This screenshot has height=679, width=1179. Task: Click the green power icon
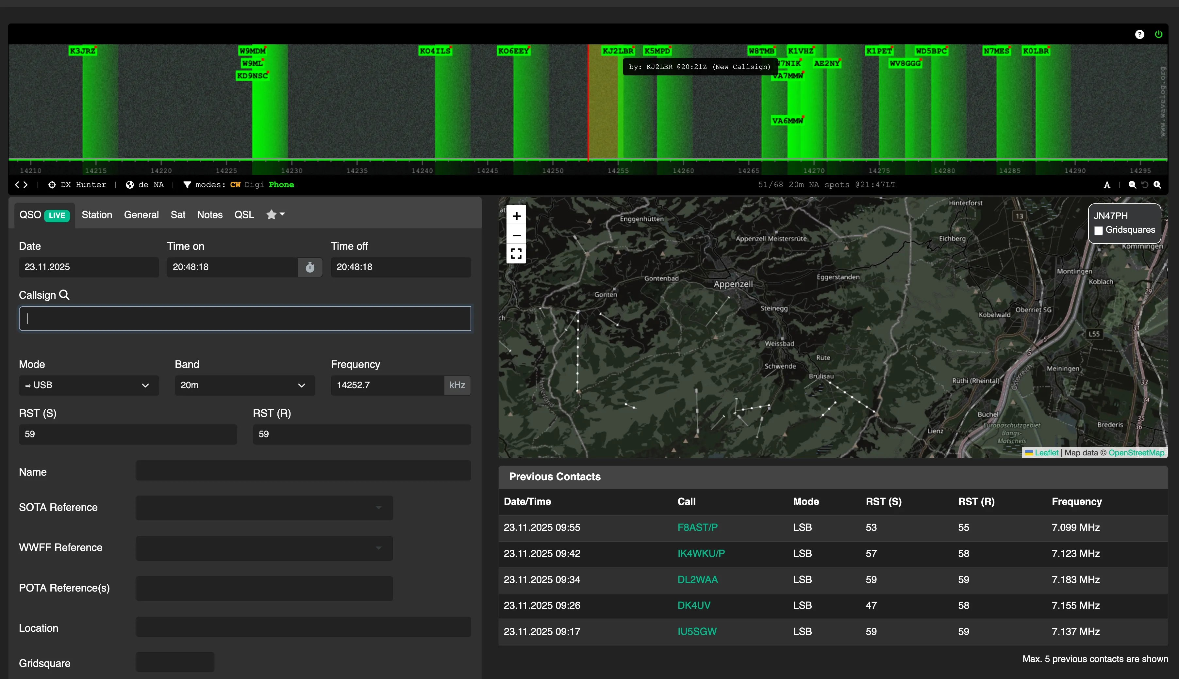coord(1158,34)
